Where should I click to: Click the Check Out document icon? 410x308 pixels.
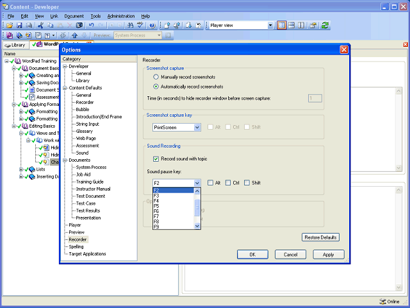[x=189, y=26]
